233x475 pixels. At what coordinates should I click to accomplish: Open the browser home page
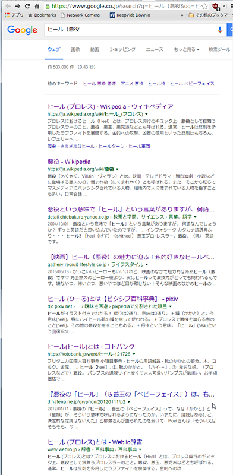pos(37,6)
